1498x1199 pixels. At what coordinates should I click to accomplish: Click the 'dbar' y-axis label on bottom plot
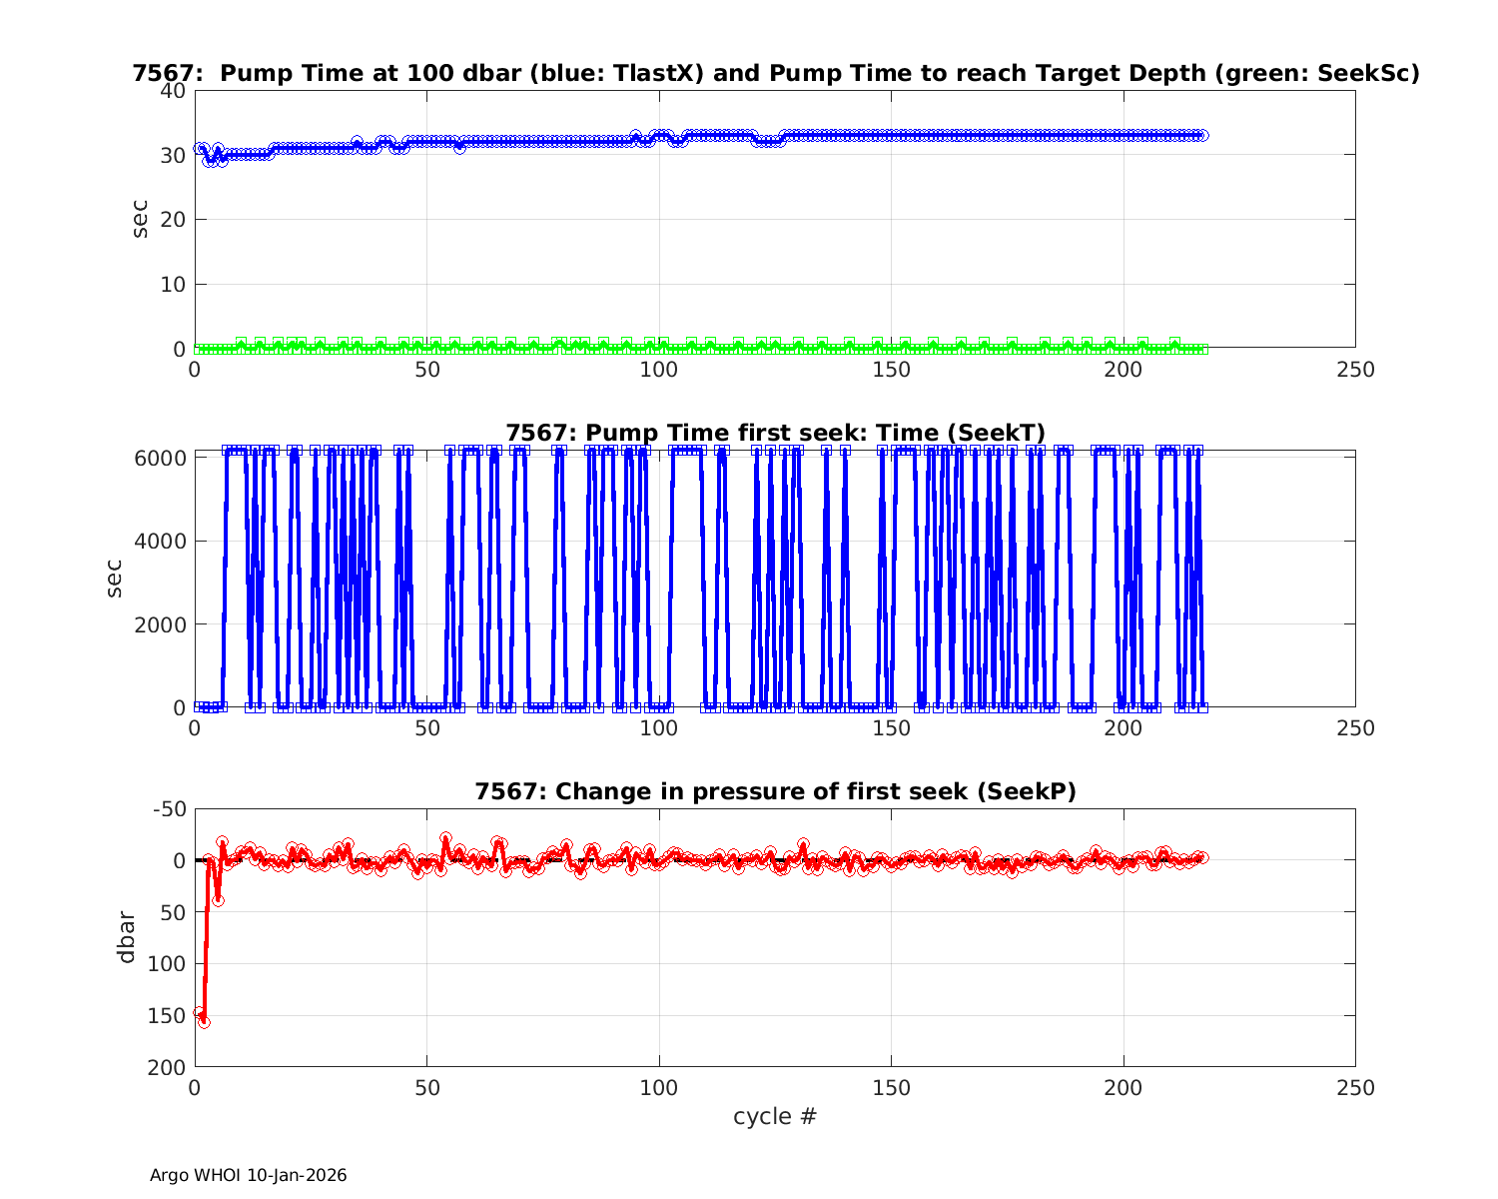126,936
